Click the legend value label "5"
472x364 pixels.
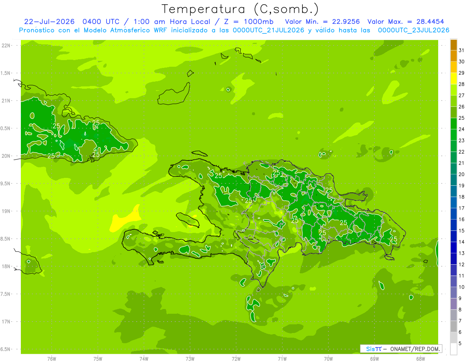point(460,344)
